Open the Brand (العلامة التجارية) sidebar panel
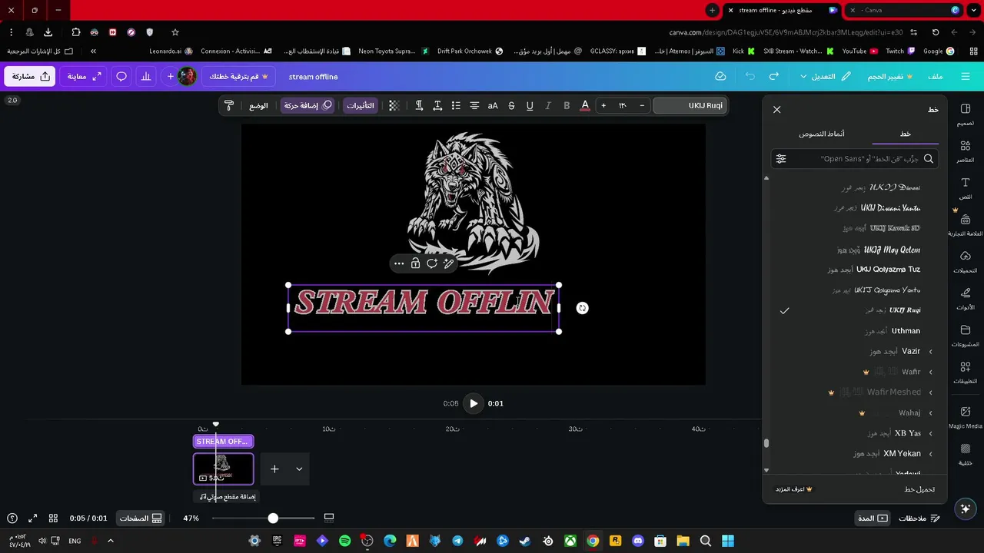The width and height of the screenshot is (984, 553). pos(966,224)
